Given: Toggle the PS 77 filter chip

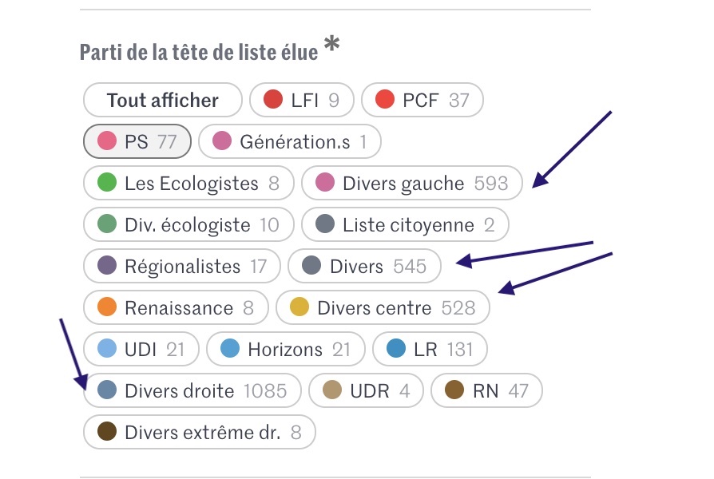Looking at the screenshot, I should (x=137, y=141).
